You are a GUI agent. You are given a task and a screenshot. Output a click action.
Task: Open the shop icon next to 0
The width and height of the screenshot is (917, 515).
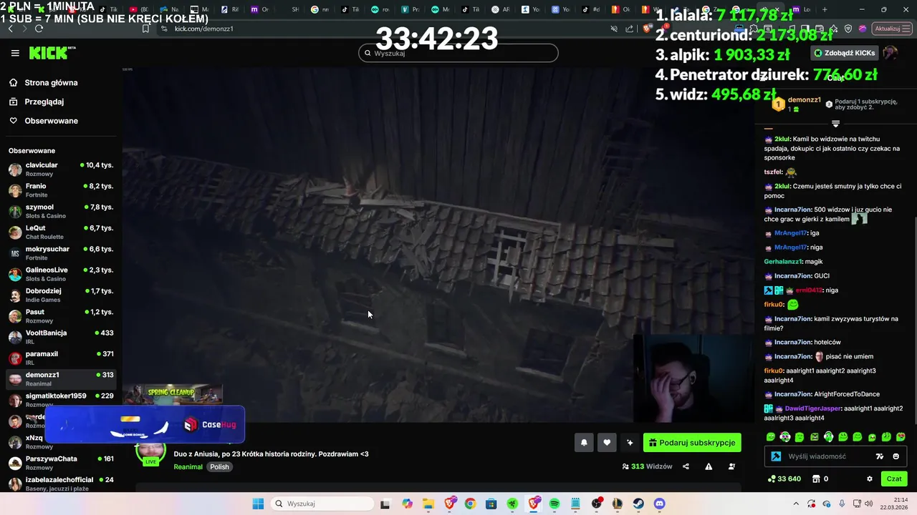(x=815, y=479)
